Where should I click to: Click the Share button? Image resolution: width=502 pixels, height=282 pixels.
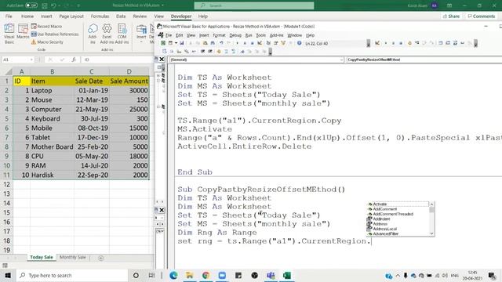(452, 16)
